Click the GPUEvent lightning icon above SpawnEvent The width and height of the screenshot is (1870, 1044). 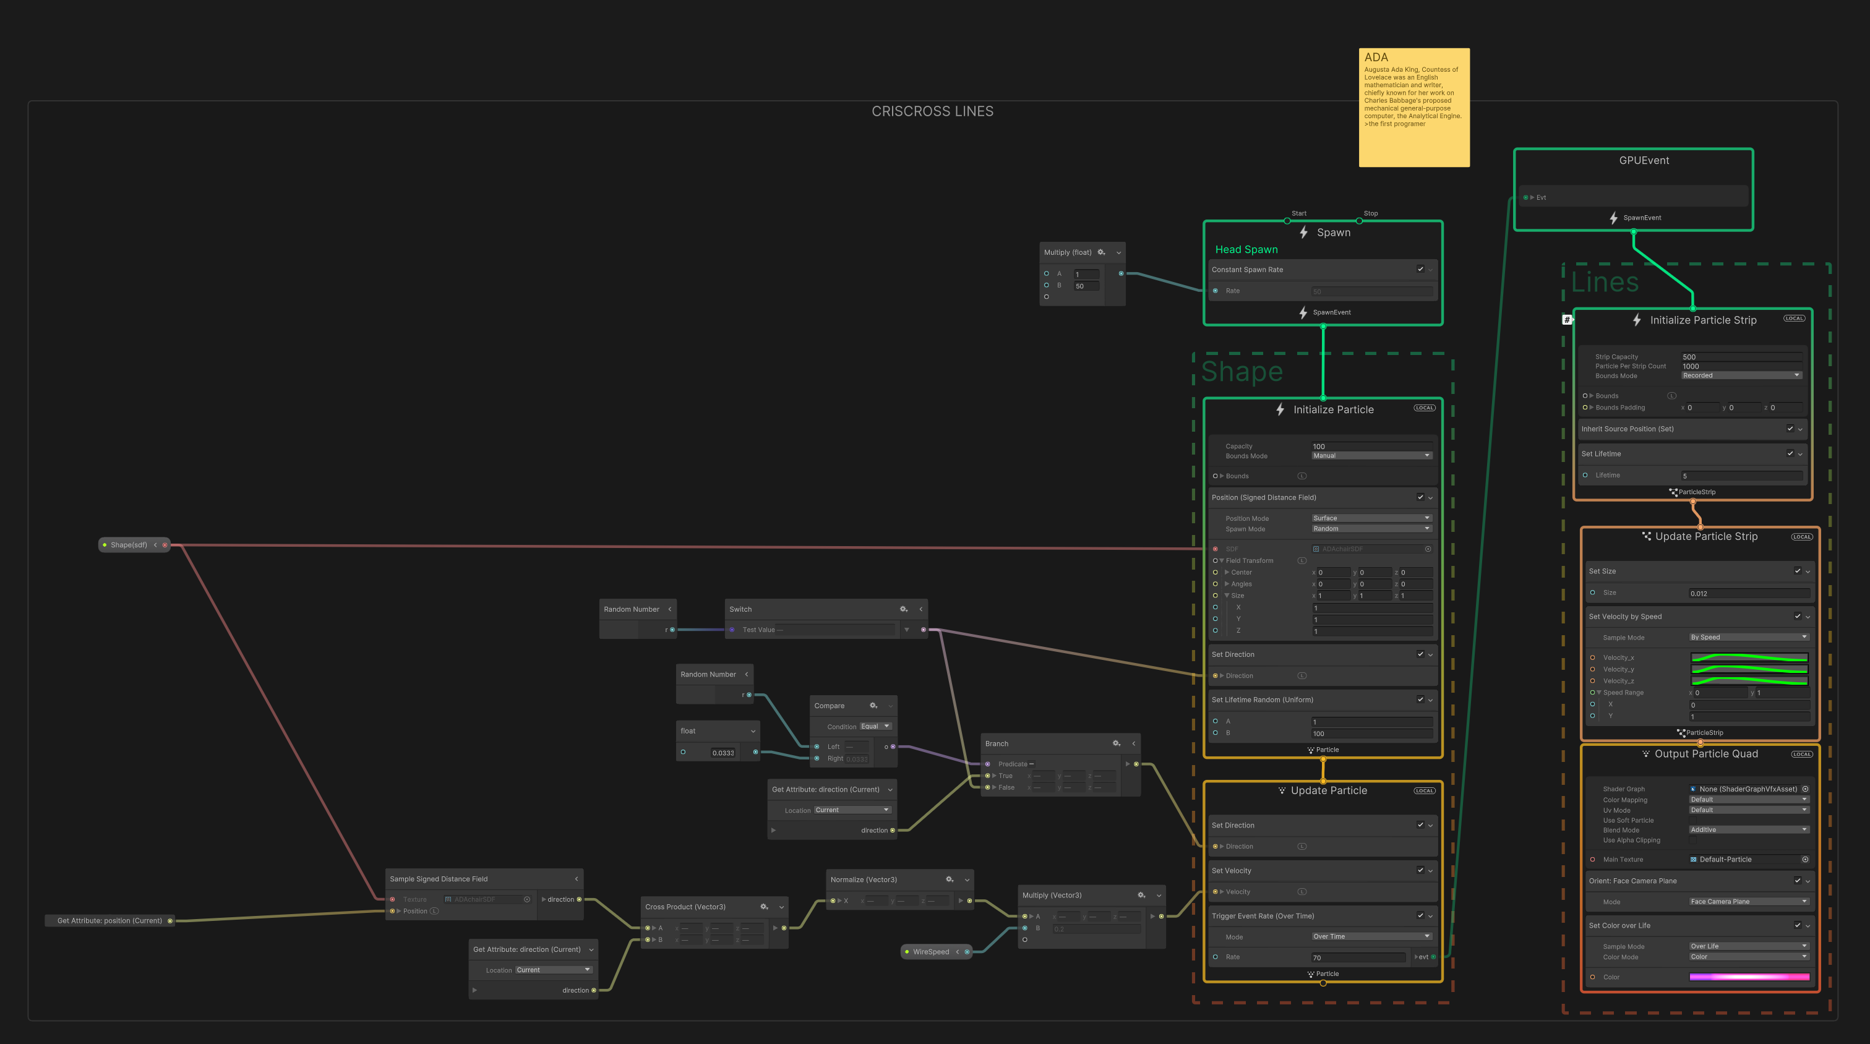click(1613, 217)
